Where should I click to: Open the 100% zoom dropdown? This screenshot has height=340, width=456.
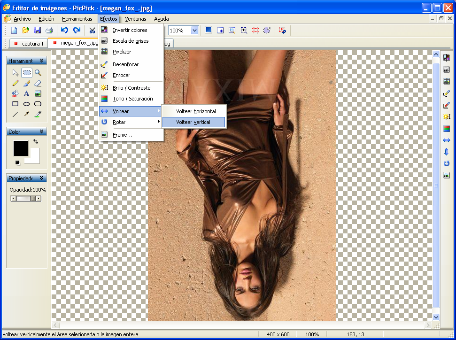pos(194,30)
